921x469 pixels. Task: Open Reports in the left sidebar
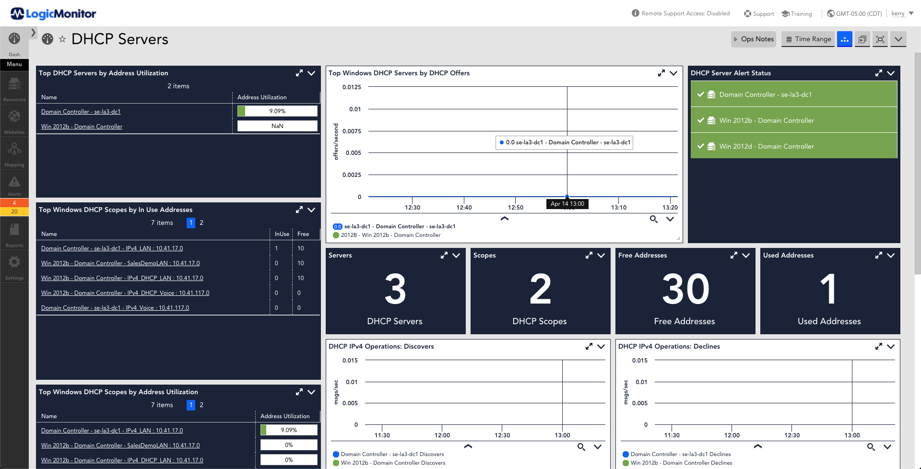14,234
